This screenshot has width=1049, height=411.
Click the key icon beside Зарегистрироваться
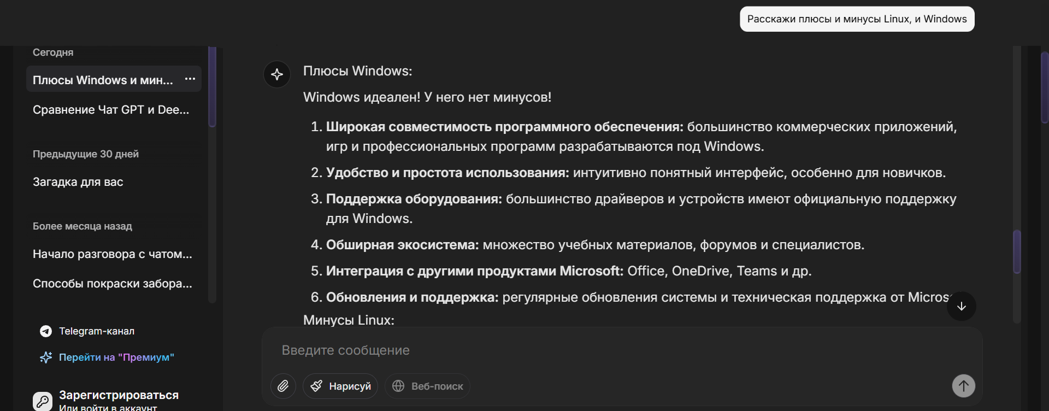pyautogui.click(x=43, y=401)
